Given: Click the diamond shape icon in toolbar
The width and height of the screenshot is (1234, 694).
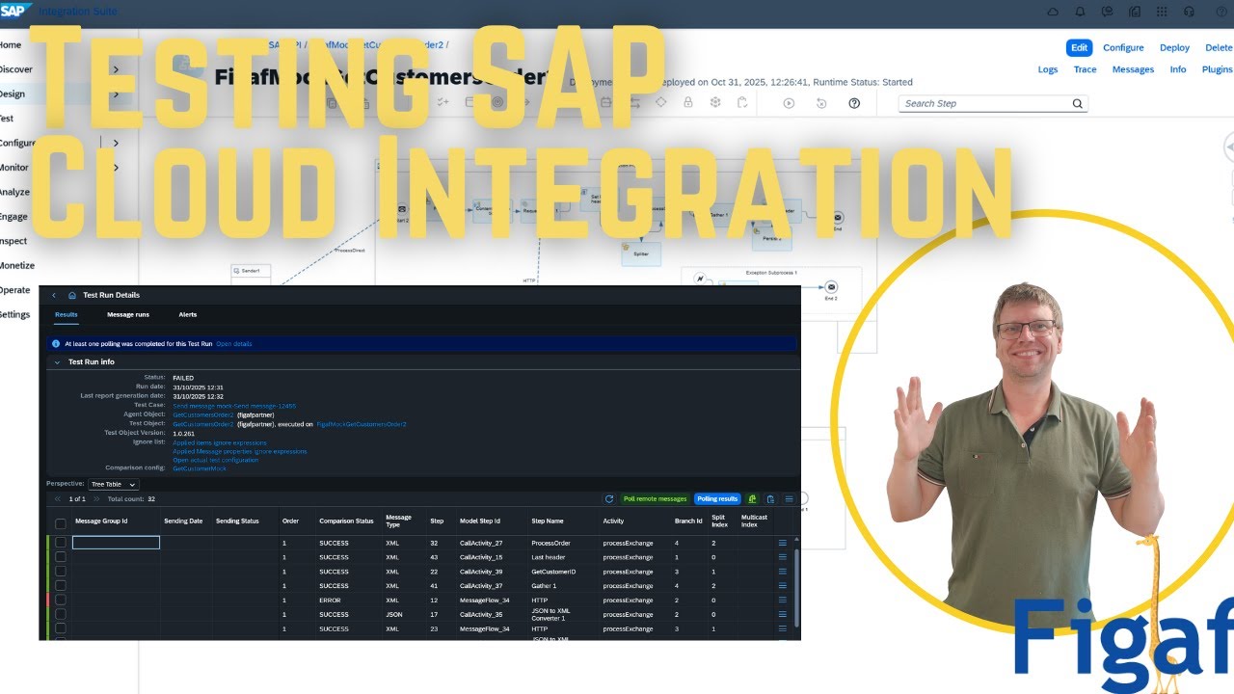Looking at the screenshot, I should (661, 102).
